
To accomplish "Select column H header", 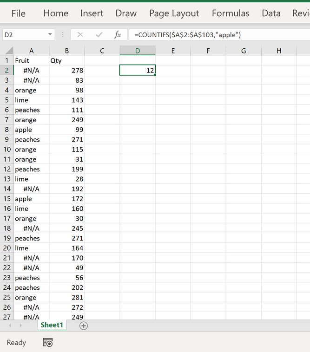I will (x=279, y=51).
